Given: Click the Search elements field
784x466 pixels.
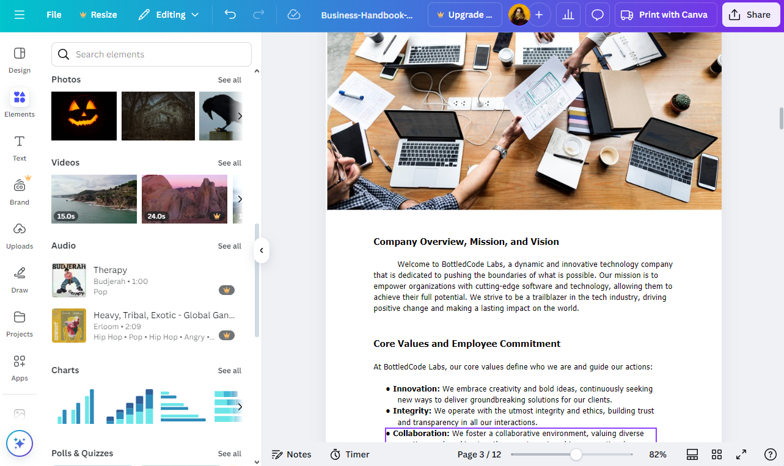Looking at the screenshot, I should tap(152, 54).
